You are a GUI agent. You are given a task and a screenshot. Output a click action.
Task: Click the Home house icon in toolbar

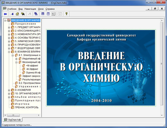pyautogui.click(x=17, y=14)
